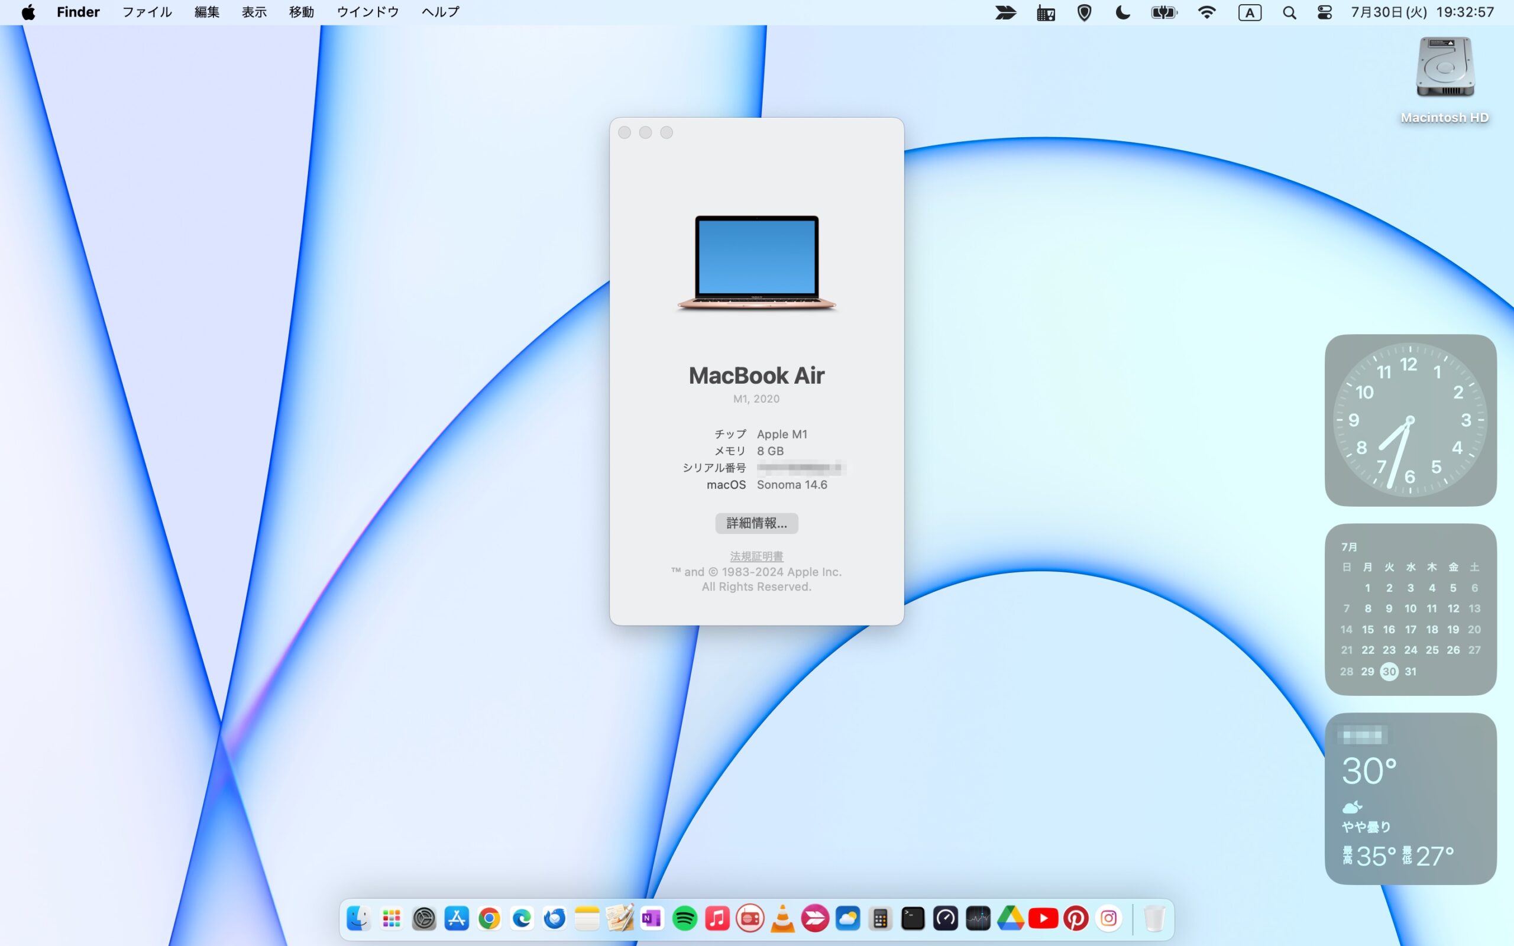Open the 移動 menu
The image size is (1514, 946).
302,12
